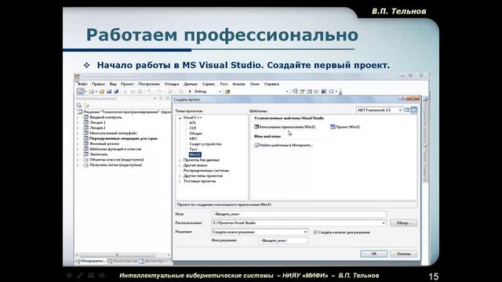Open the Построение menu

point(149,84)
